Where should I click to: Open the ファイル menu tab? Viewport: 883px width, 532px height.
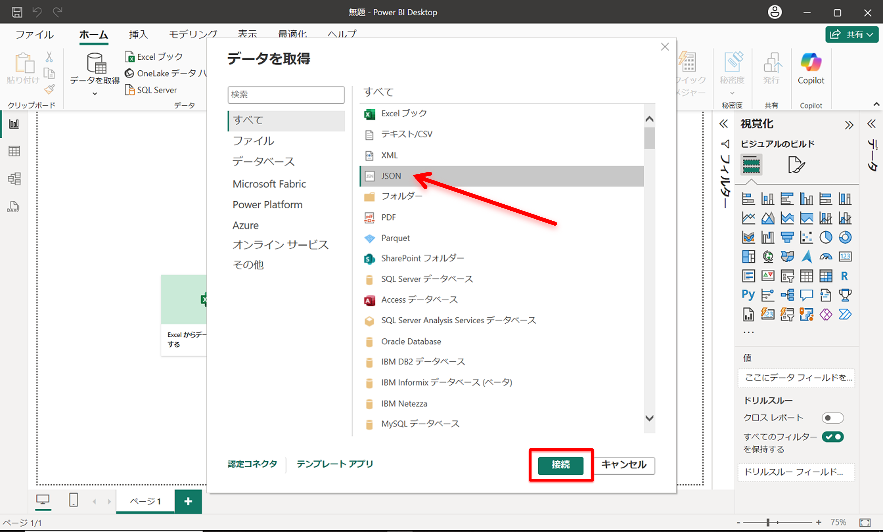tap(34, 34)
